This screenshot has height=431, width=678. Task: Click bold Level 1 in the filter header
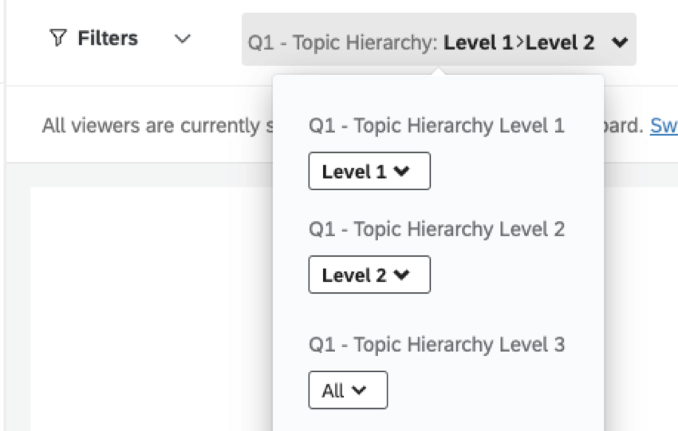tap(479, 43)
